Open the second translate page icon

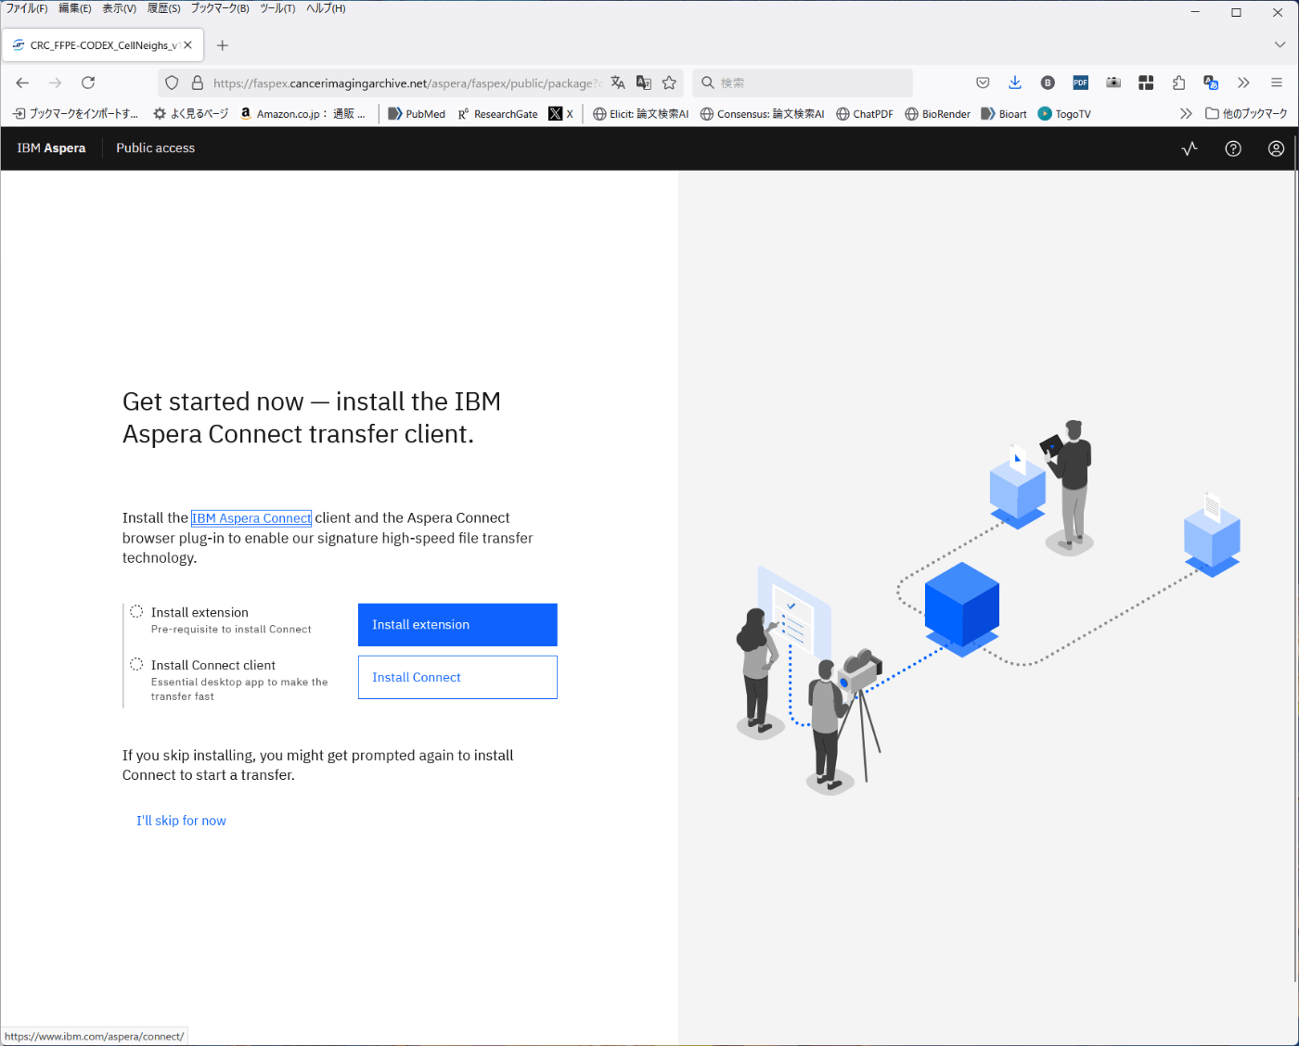tap(643, 83)
